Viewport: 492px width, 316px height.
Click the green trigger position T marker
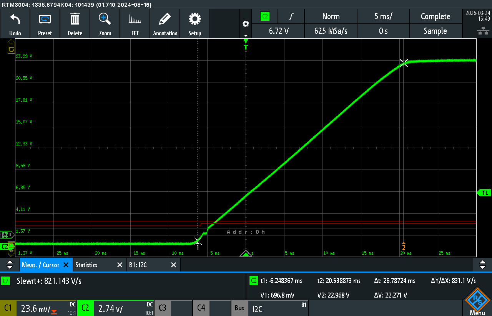(246, 45)
